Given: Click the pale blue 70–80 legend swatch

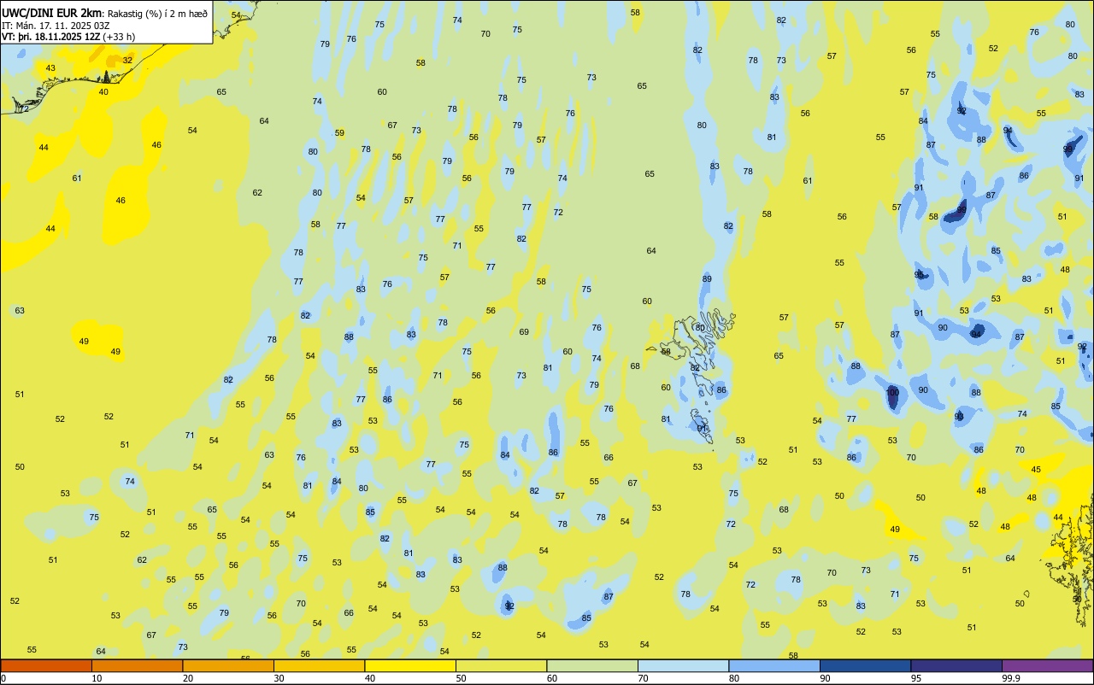Looking at the screenshot, I should pos(683,665).
